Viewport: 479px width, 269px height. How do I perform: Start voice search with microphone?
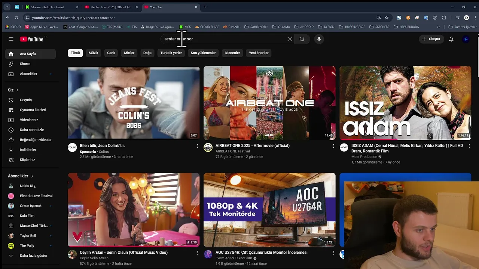319,39
